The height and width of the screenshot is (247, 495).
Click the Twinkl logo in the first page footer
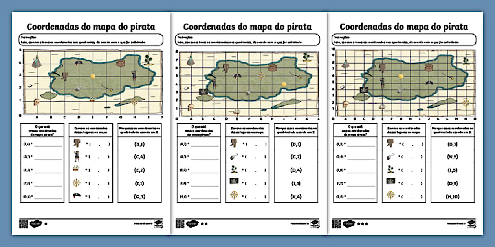(x=36, y=223)
